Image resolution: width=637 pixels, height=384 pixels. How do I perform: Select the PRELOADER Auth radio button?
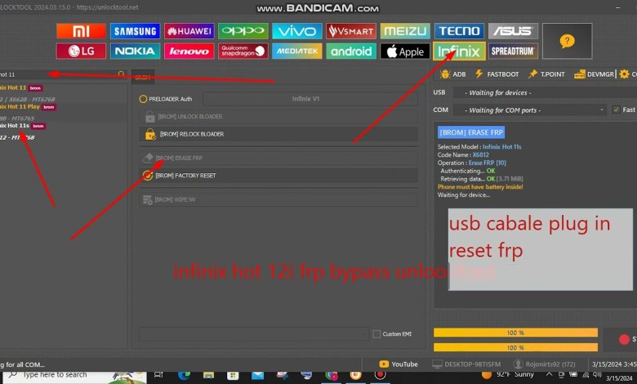pyautogui.click(x=144, y=99)
